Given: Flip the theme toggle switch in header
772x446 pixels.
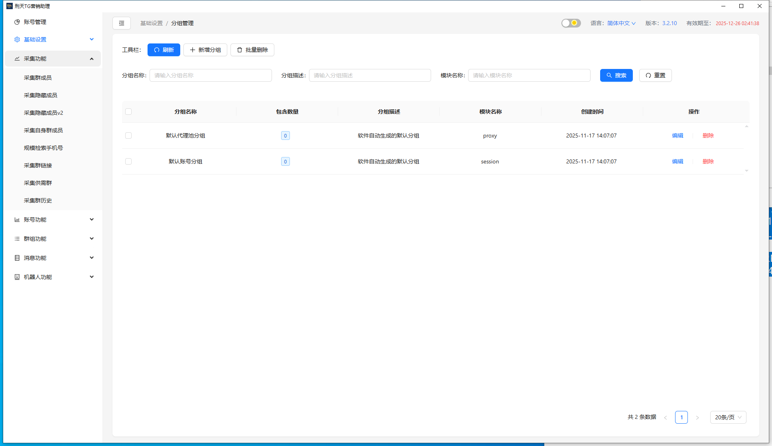Looking at the screenshot, I should [571, 23].
